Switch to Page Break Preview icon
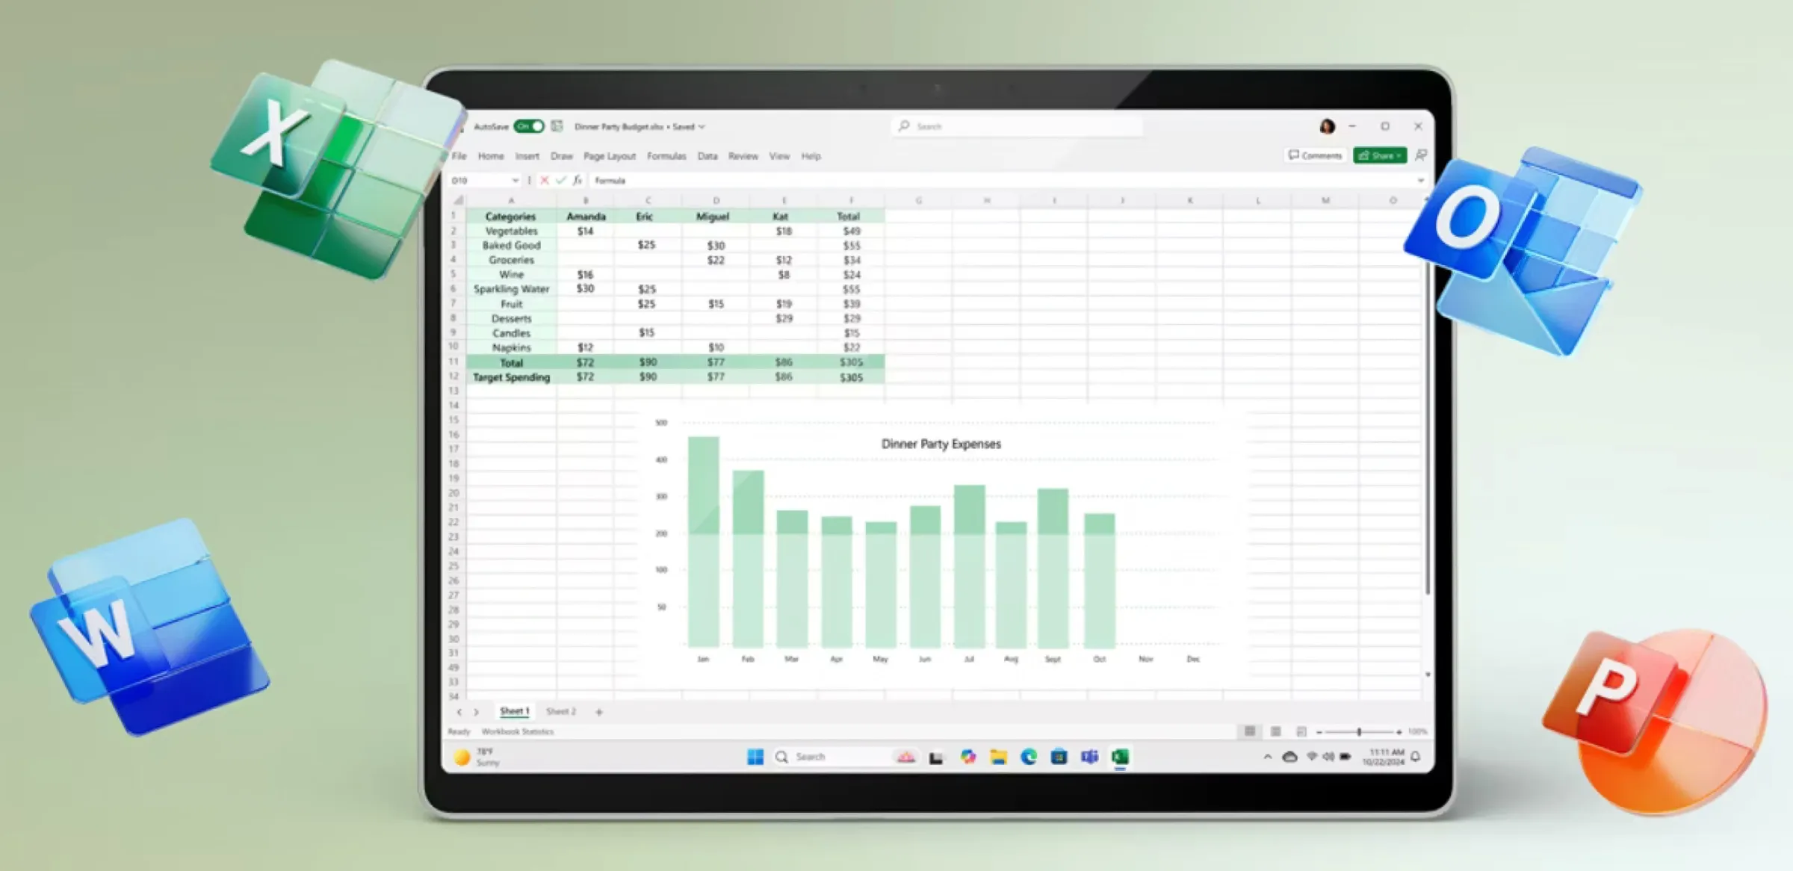The height and width of the screenshot is (871, 1793). point(1301,731)
